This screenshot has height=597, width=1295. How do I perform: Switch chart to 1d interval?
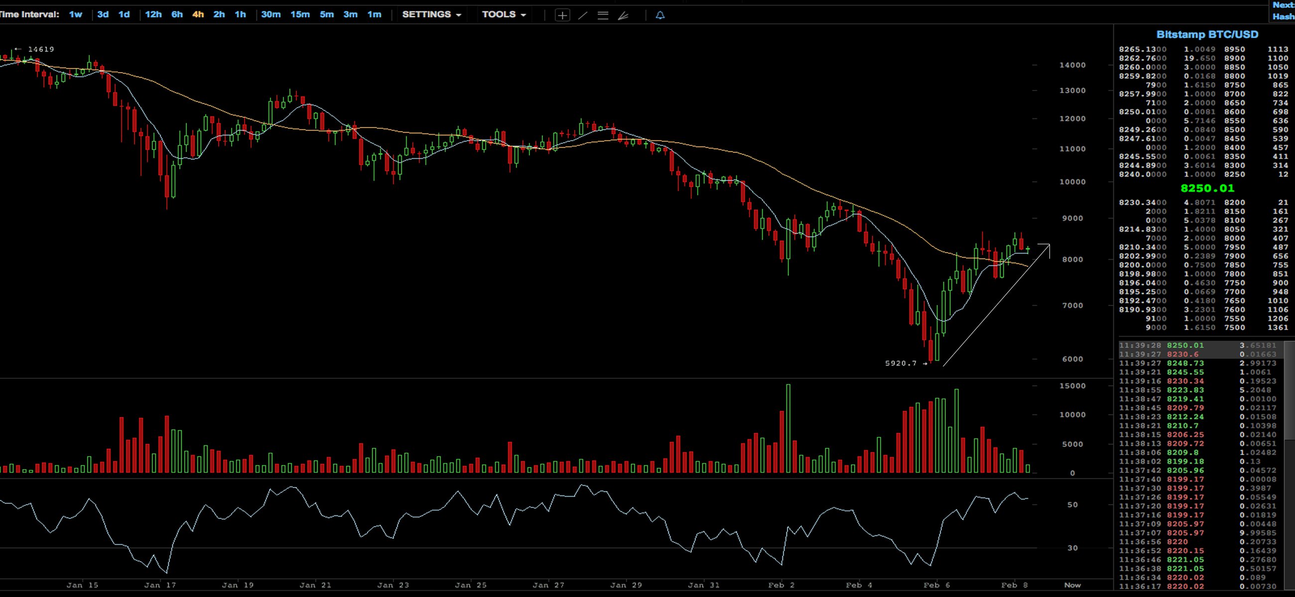pos(124,14)
